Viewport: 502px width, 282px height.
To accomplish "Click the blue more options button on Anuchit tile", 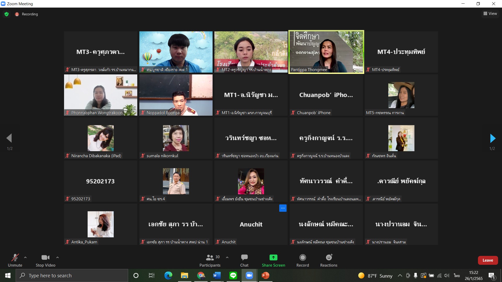I will pyautogui.click(x=283, y=208).
